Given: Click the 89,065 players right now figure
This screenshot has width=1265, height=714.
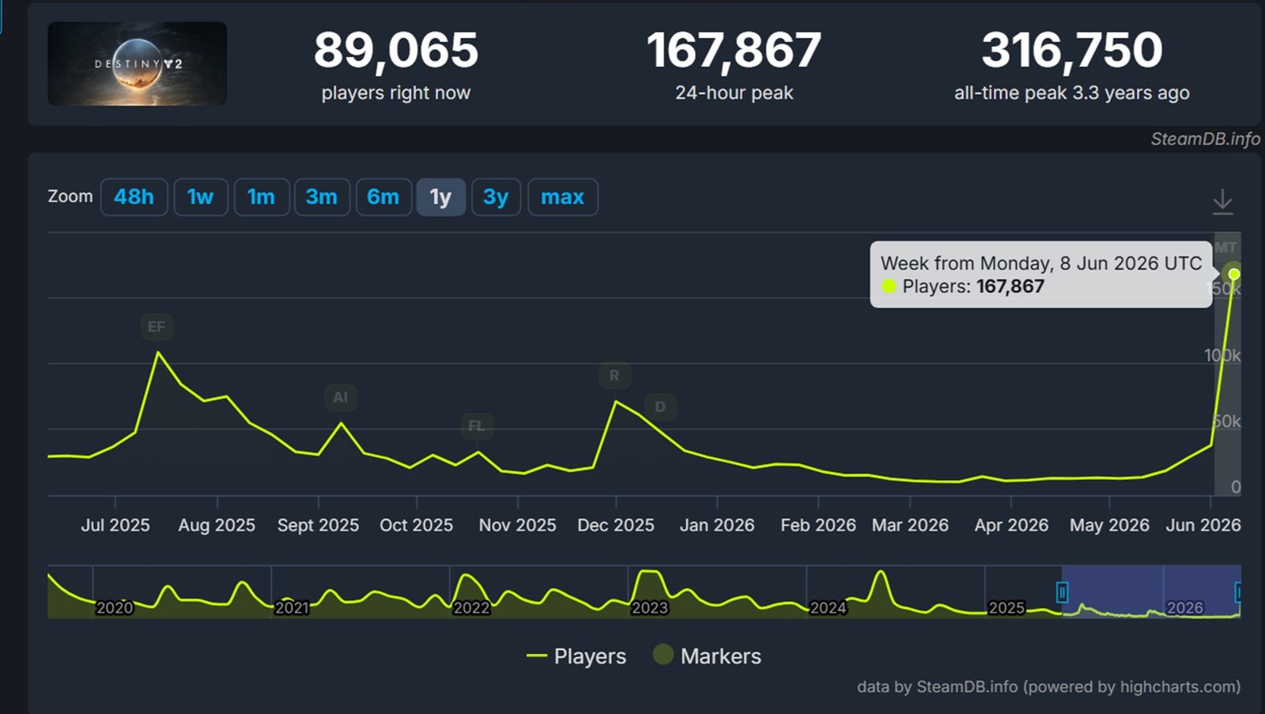Looking at the screenshot, I should (396, 50).
